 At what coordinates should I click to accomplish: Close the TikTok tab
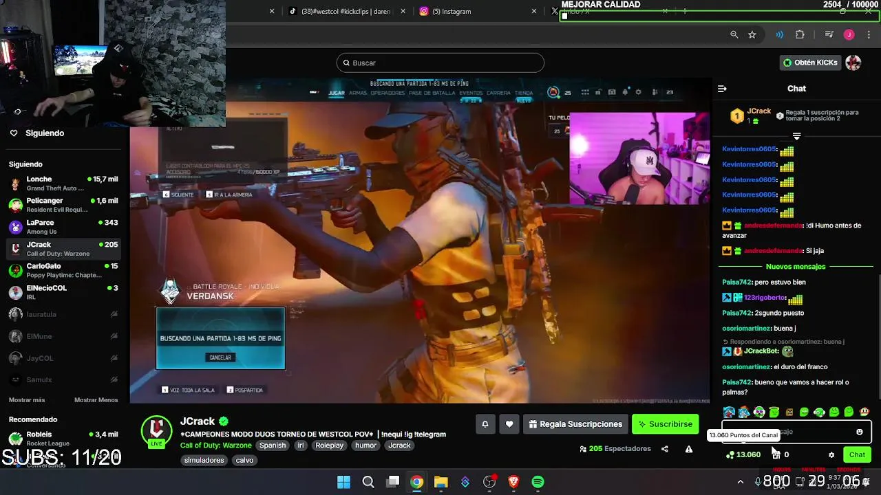click(403, 11)
